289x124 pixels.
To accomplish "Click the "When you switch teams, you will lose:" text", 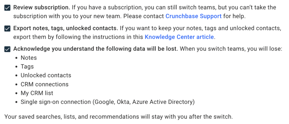I will (231, 49).
